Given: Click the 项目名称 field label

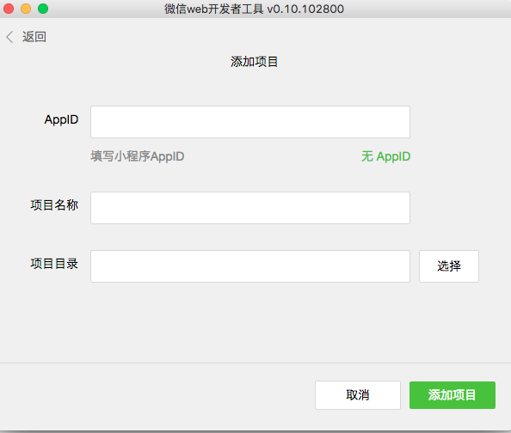Looking at the screenshot, I should point(54,205).
